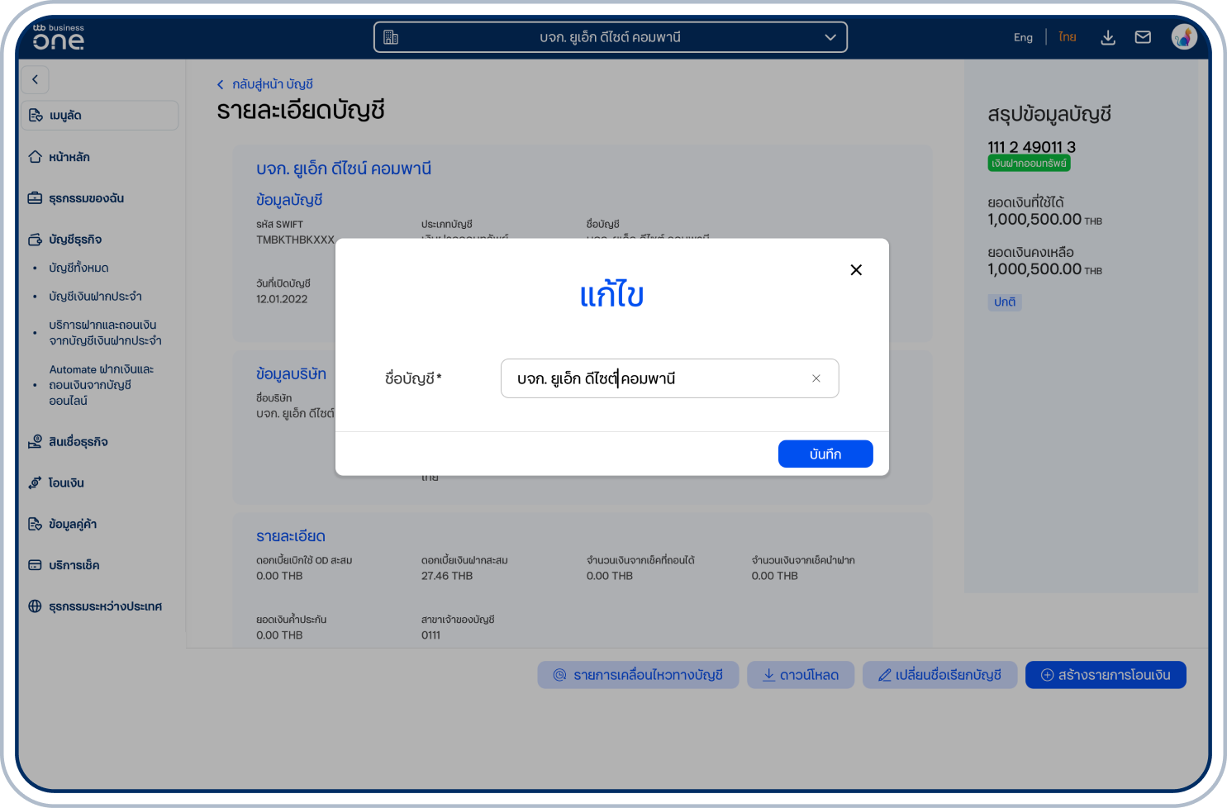Open สินเชื่อธุรกิจ from sidebar
Screen dimensions: 1227x808
pyautogui.click(x=78, y=442)
